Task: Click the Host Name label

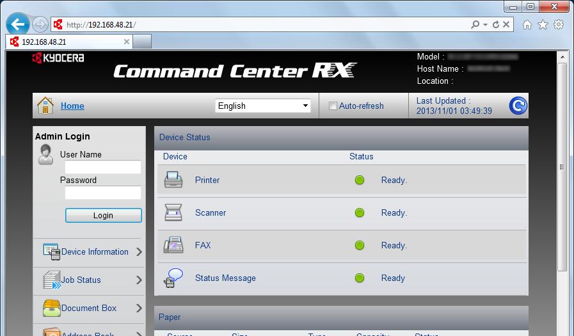Action: click(x=440, y=69)
